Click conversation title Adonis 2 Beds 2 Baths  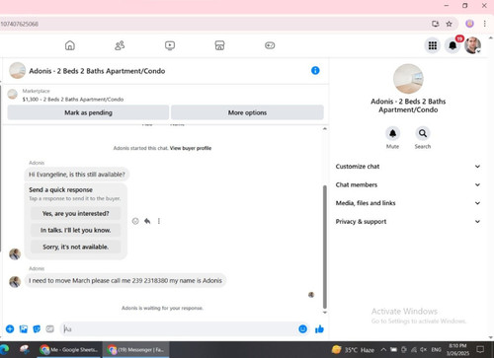point(97,71)
